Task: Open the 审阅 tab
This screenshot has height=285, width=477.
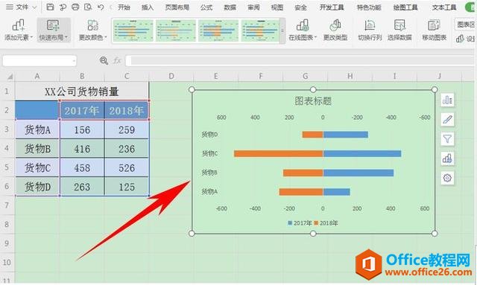Action: click(253, 7)
